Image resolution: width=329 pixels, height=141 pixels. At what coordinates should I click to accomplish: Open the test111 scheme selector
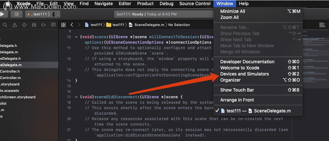point(39,14)
